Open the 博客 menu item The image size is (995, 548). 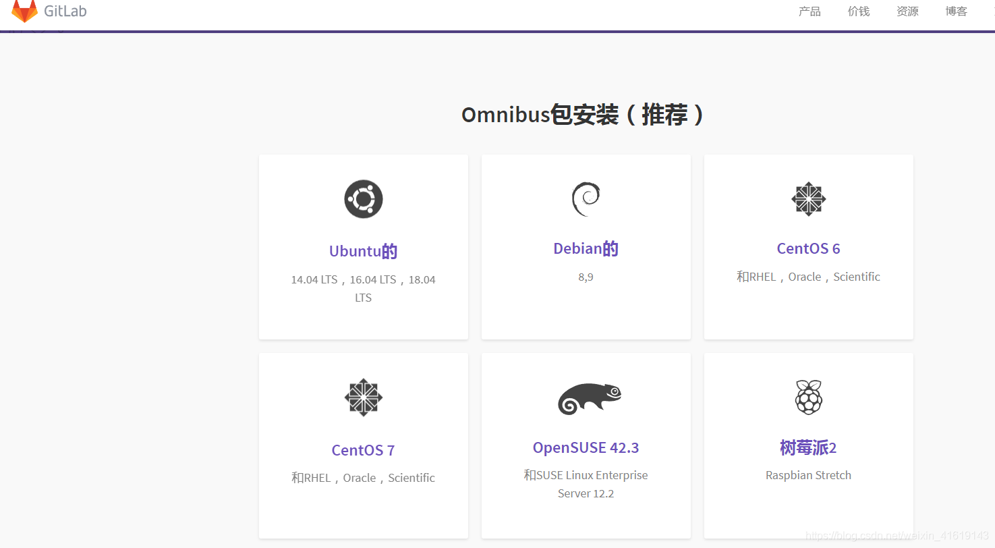click(x=957, y=11)
